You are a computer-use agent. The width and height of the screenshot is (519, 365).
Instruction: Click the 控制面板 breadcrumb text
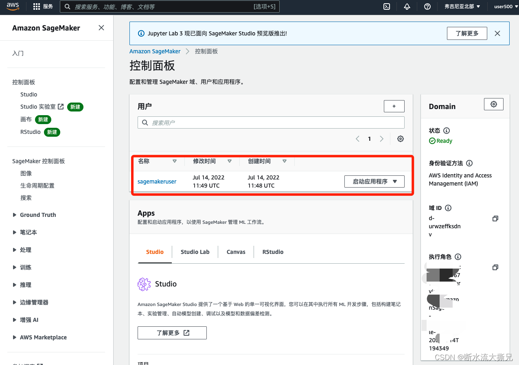coord(206,51)
